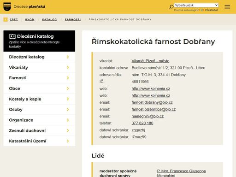The height and width of the screenshot is (177, 236).
Task: Open Organizace sidebar menu item
Action: tap(39, 120)
